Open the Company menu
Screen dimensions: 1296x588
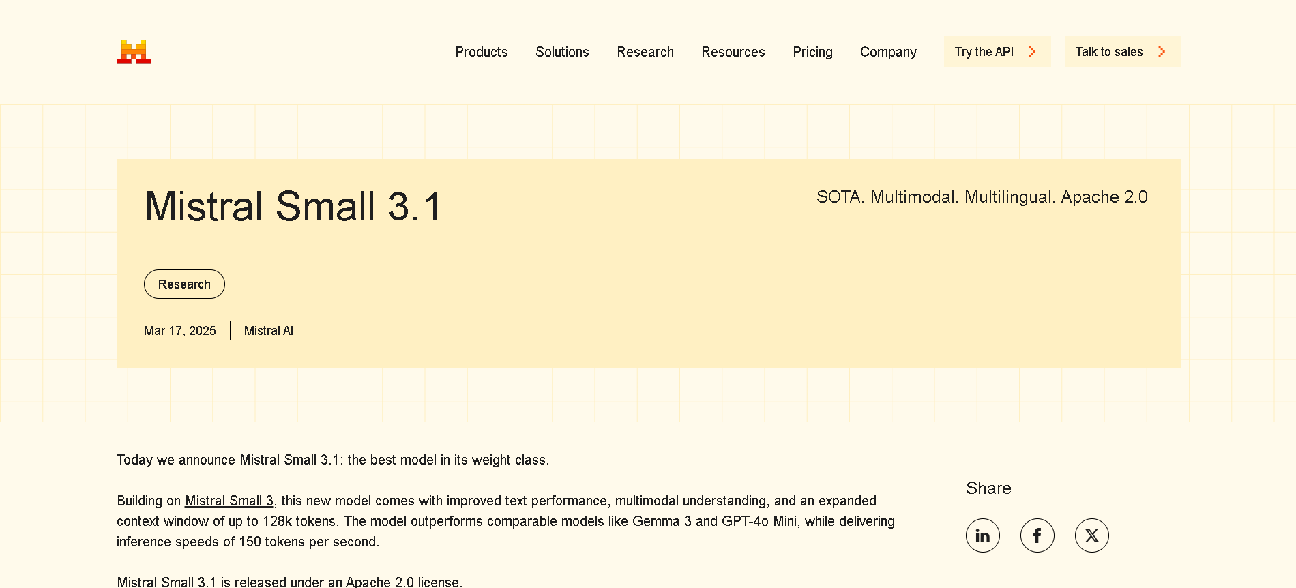point(888,52)
